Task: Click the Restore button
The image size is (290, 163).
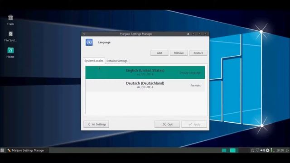Action: (198, 53)
